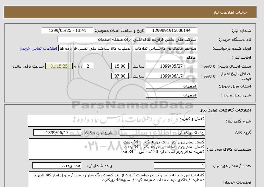Click the label مهلت ارسال پاسخ
The image size is (264, 187).
click(x=235, y=66)
